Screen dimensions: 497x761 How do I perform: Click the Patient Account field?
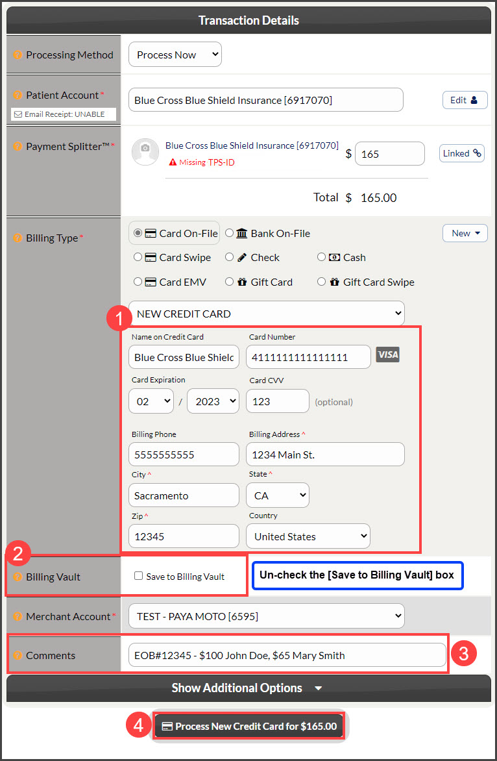tap(266, 100)
